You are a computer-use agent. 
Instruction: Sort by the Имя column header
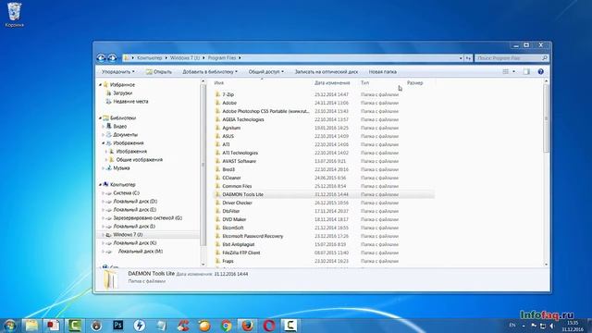point(218,82)
